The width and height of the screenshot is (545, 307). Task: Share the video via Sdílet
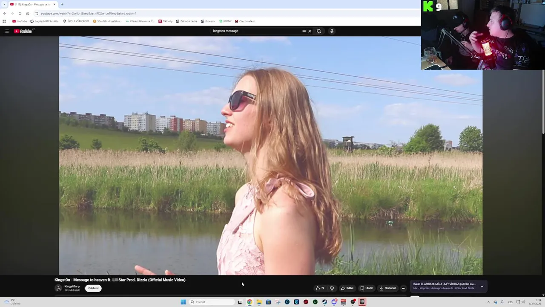(x=347, y=288)
